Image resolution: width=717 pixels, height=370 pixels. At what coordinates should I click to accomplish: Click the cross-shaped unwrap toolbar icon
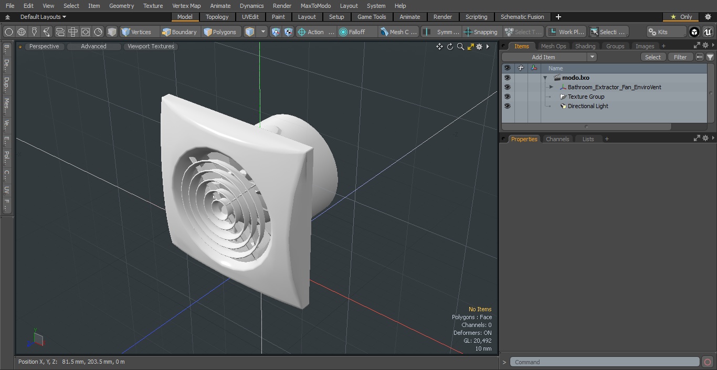[73, 32]
